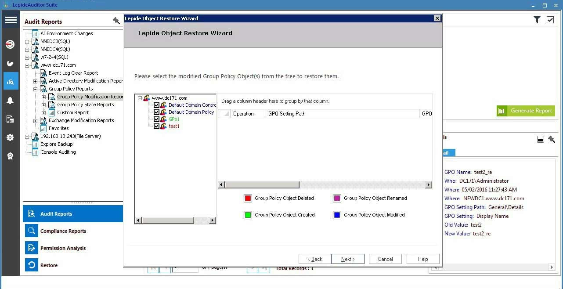This screenshot has height=289, width=563.
Task: Click the 'Who: DC171\Administrator' detail line
Action: pos(476,181)
